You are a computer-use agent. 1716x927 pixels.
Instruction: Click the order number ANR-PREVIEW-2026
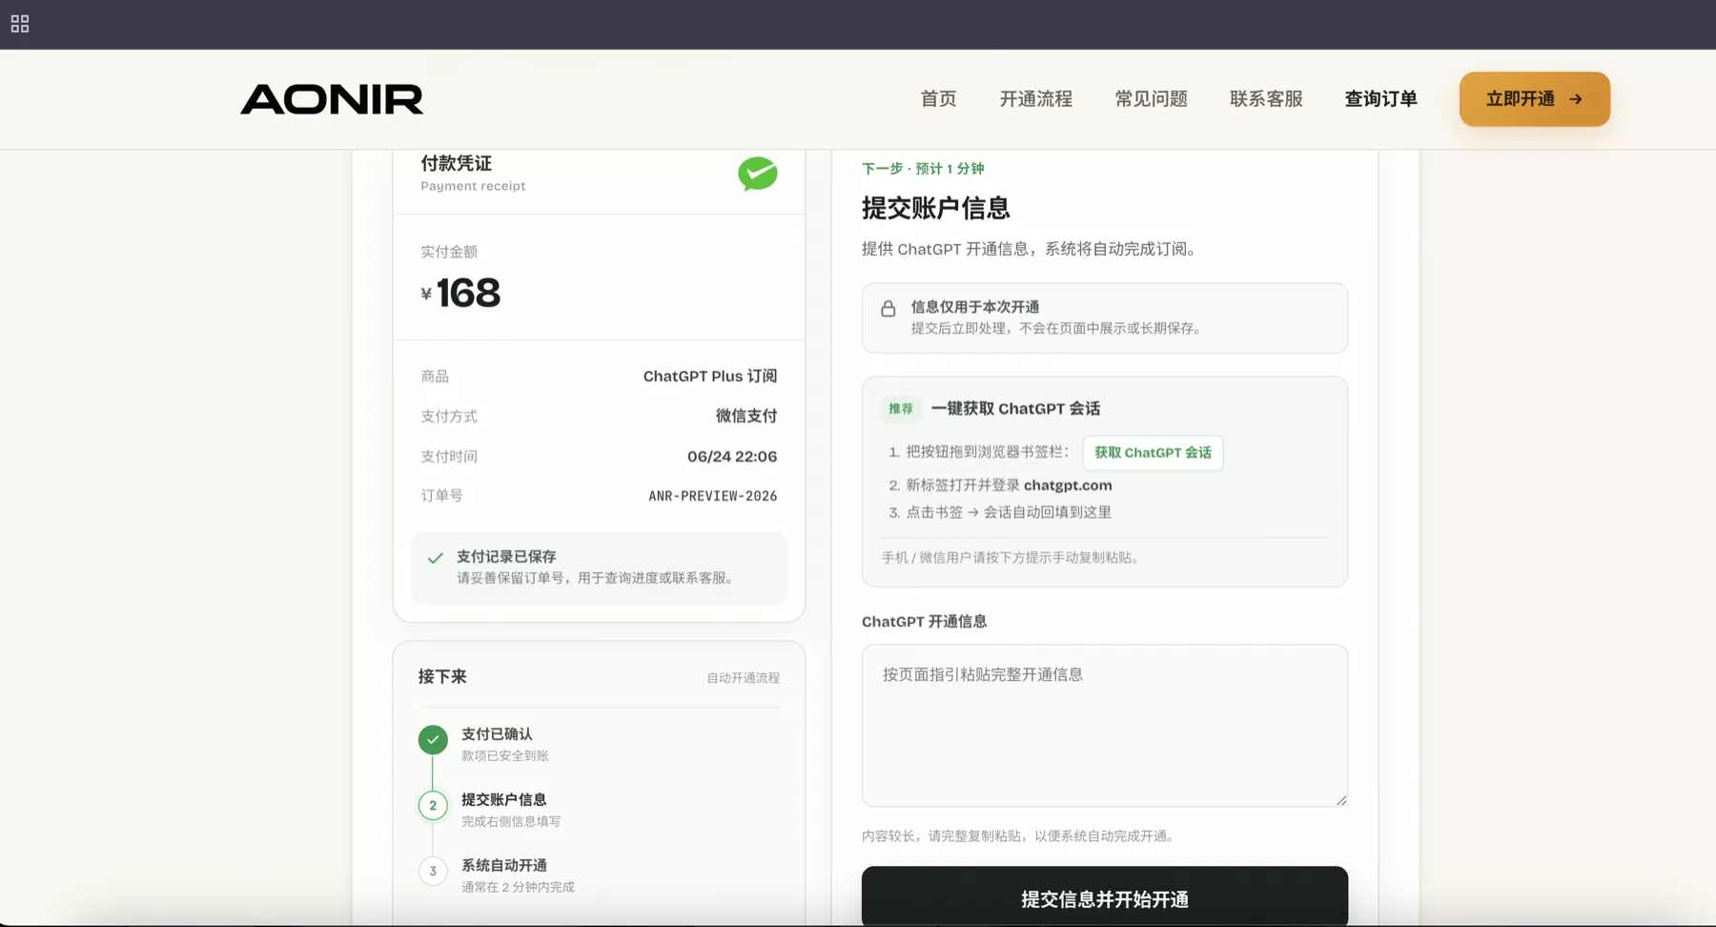[713, 496]
